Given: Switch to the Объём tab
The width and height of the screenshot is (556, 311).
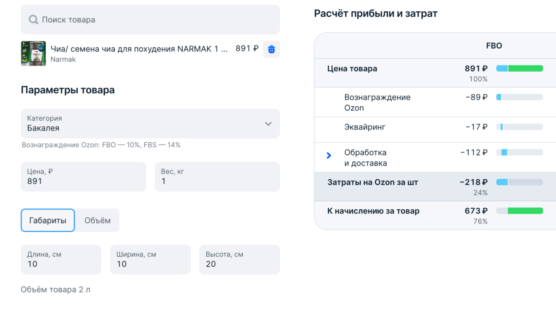Looking at the screenshot, I should click(x=98, y=221).
